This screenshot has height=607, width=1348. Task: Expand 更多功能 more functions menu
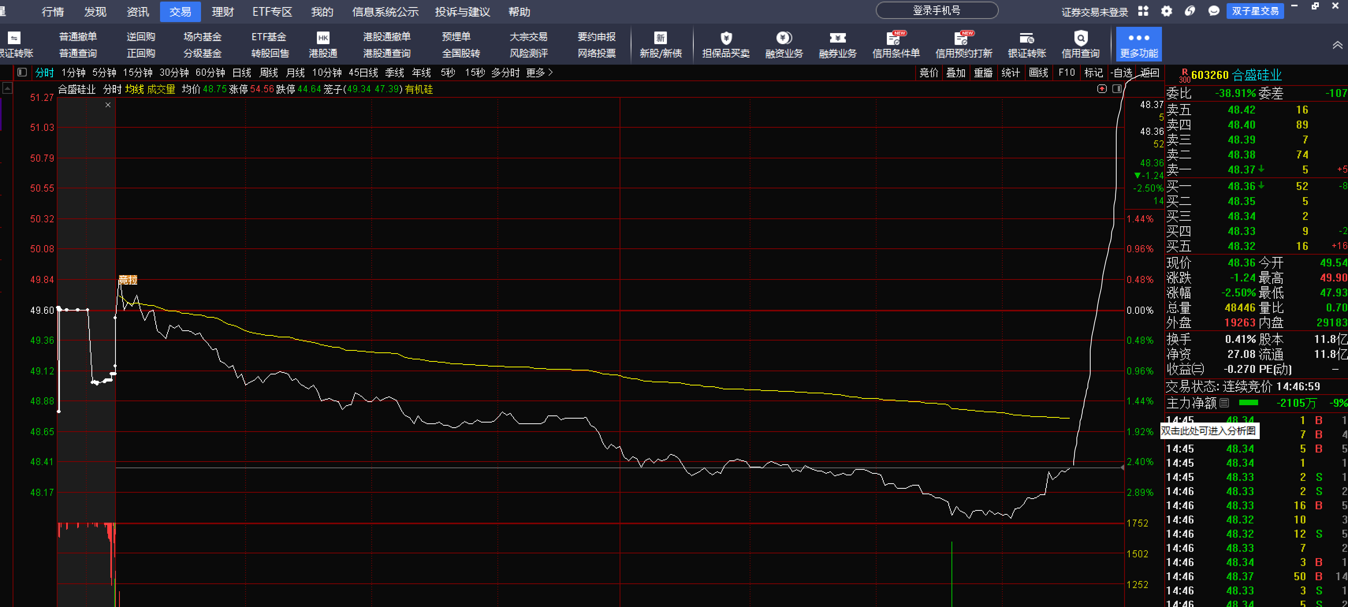1139,44
